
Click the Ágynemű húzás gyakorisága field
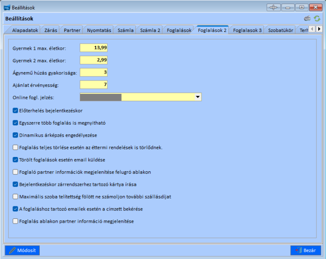(x=94, y=72)
